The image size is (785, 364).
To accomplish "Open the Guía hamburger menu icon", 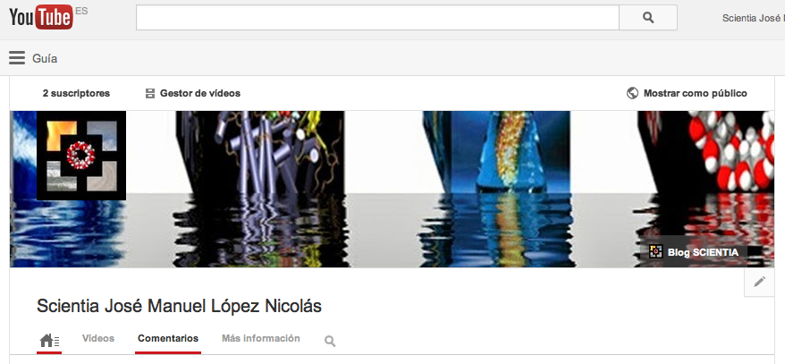I will point(17,58).
